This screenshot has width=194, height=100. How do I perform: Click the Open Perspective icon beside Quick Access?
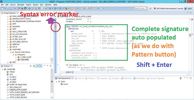(x=150, y=9)
